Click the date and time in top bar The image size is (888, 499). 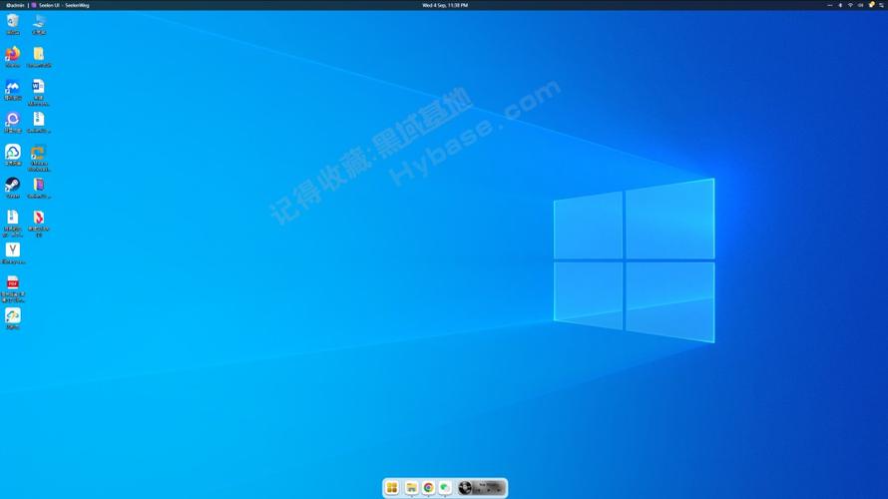pyautogui.click(x=445, y=5)
